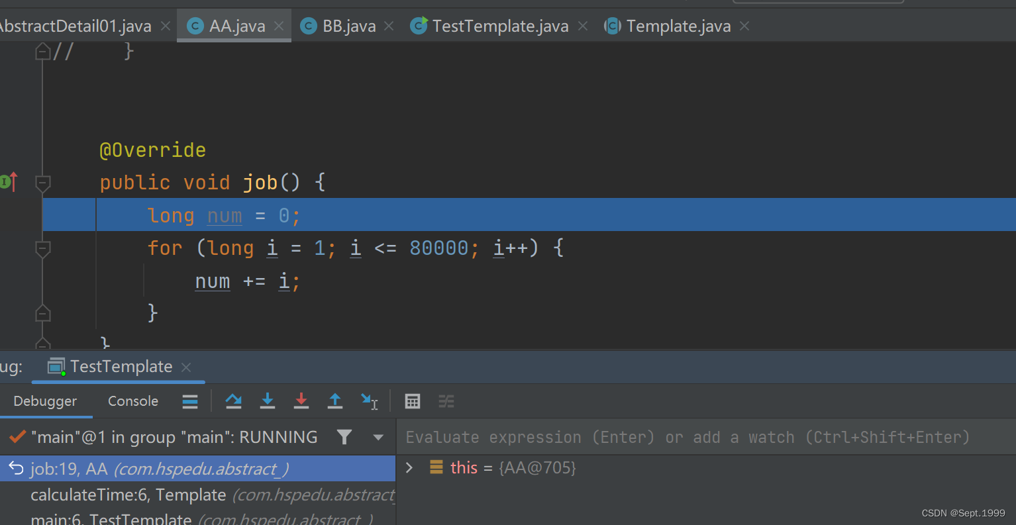Viewport: 1016px width, 525px height.
Task: Click the frames filter funnel icon
Action: pos(344,437)
